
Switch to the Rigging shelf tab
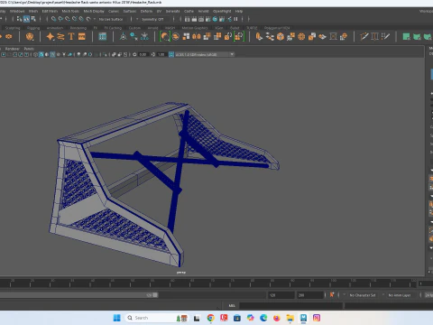(33, 28)
